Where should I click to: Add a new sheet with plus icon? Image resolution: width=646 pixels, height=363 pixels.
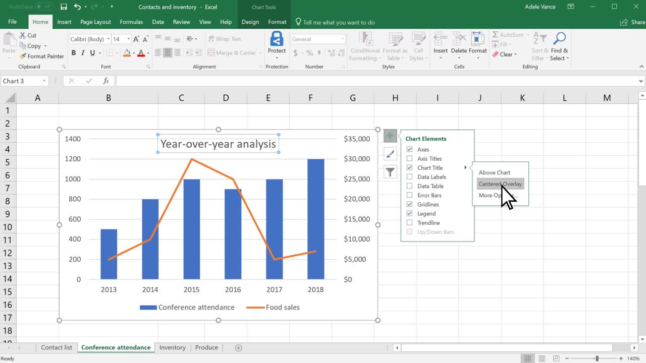coord(239,348)
